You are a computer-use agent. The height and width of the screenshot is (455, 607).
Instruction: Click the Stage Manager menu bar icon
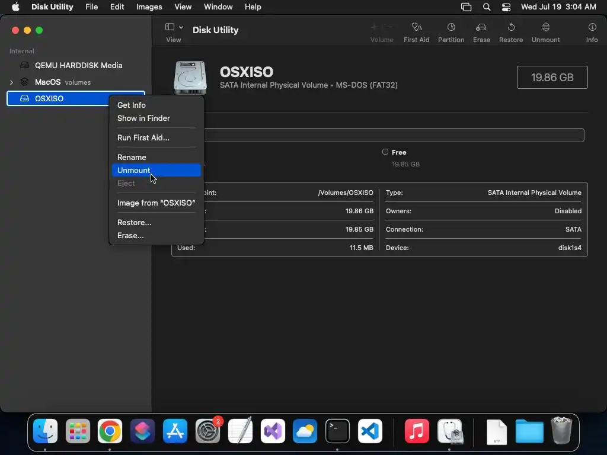point(466,7)
